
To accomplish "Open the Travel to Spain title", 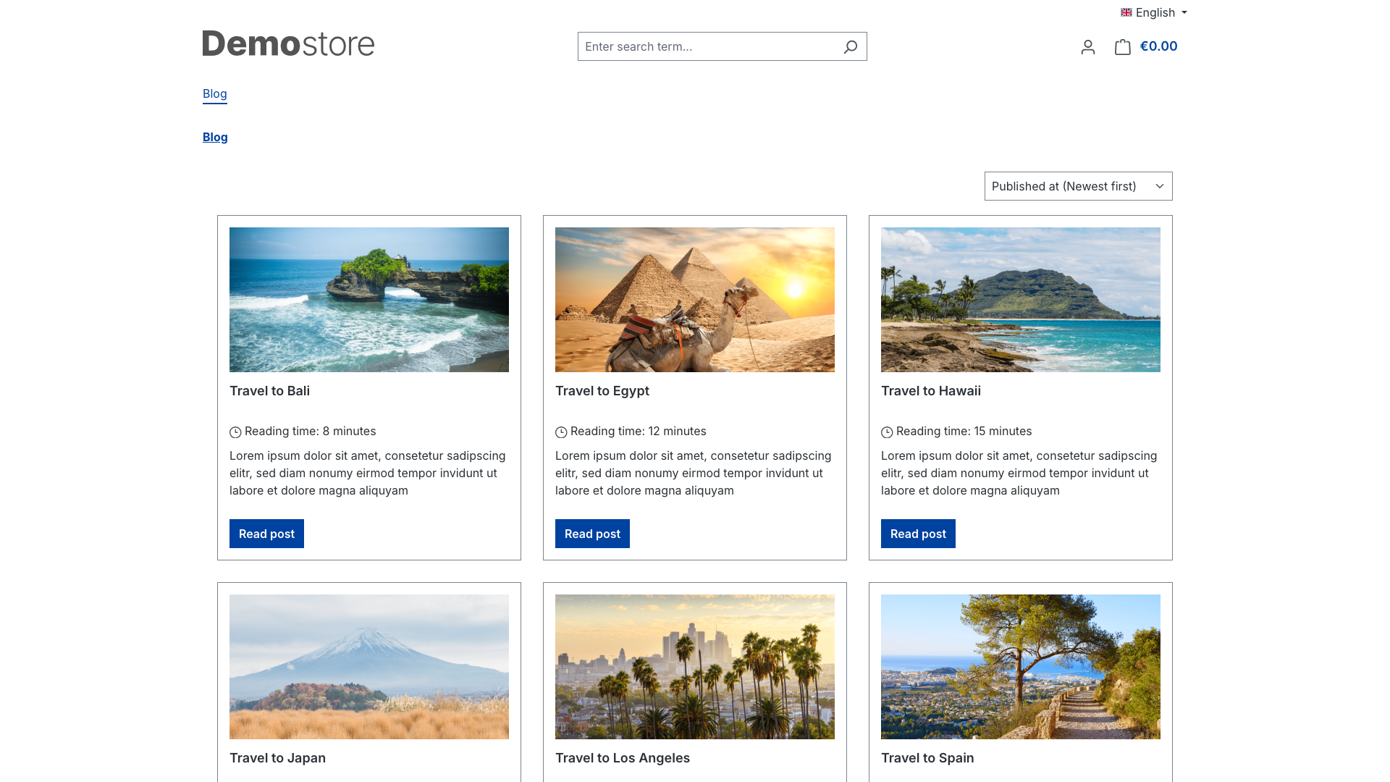I will pyautogui.click(x=927, y=758).
